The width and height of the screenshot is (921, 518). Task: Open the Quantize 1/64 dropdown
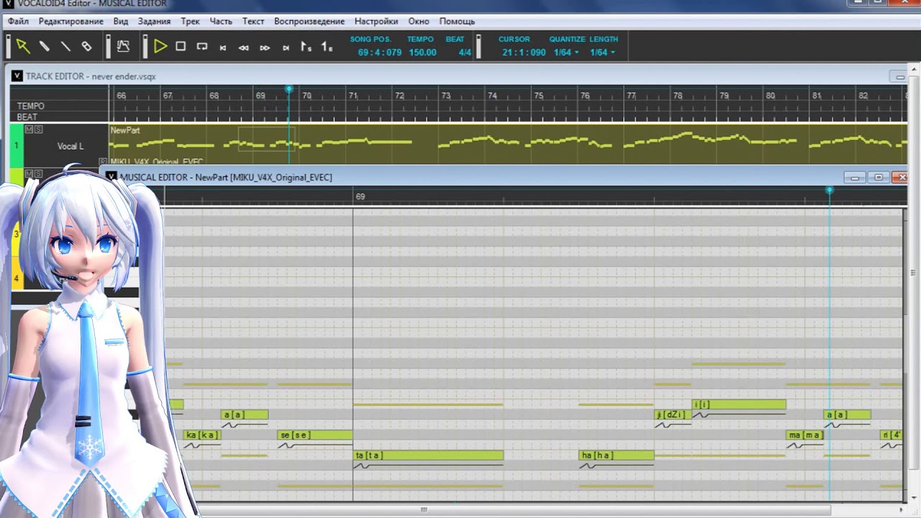[566, 53]
